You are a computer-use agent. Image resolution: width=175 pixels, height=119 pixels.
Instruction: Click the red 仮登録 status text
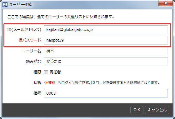[x=50, y=83]
